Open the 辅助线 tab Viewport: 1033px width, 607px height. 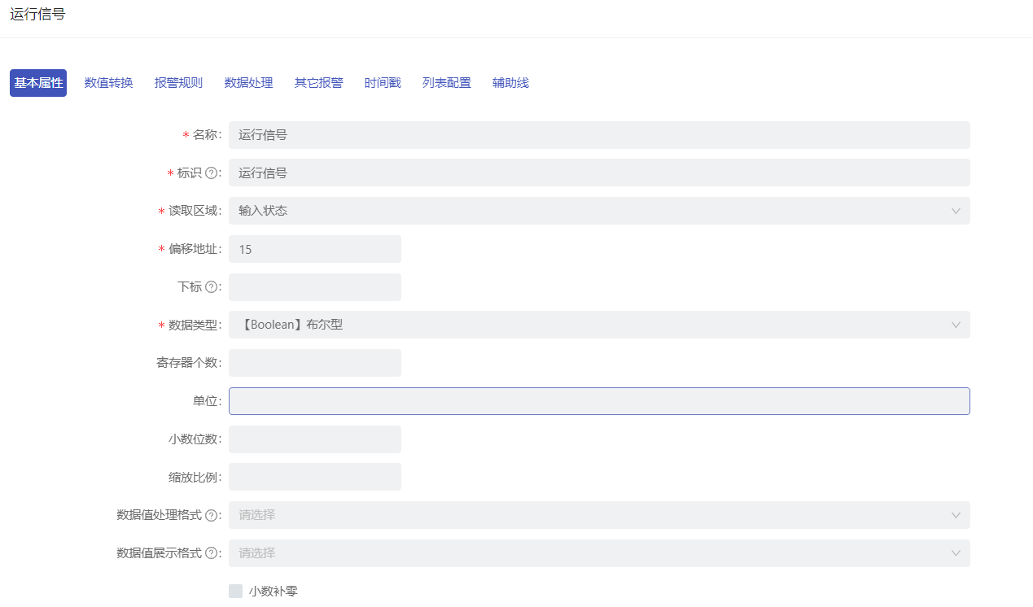510,83
